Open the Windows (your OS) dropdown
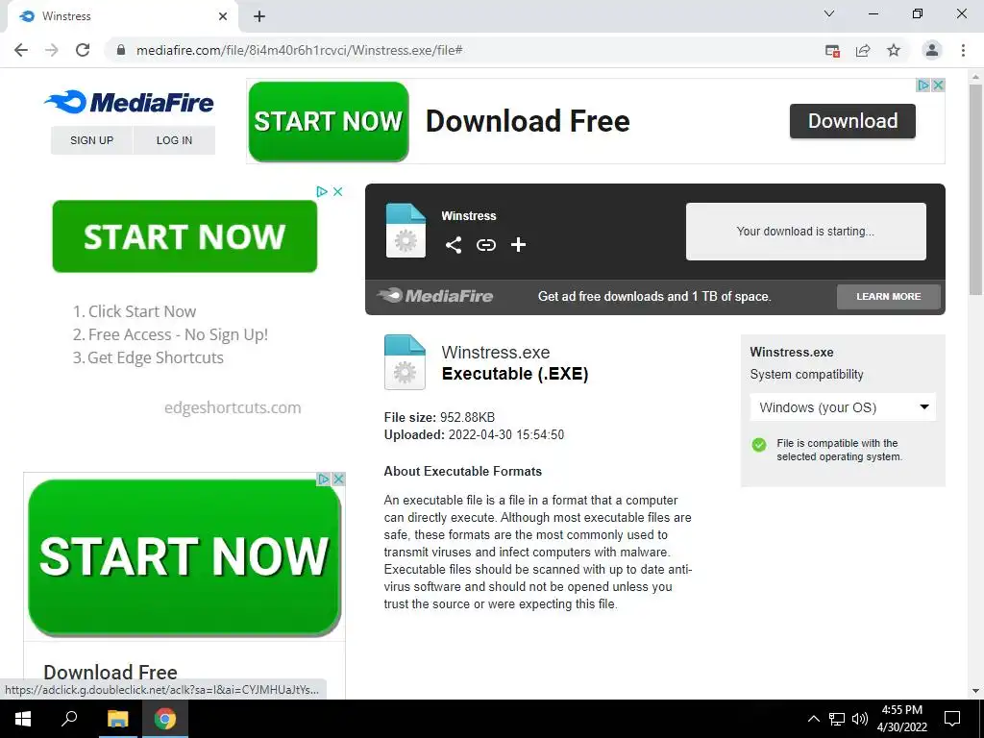Image resolution: width=984 pixels, height=738 pixels. coord(843,407)
